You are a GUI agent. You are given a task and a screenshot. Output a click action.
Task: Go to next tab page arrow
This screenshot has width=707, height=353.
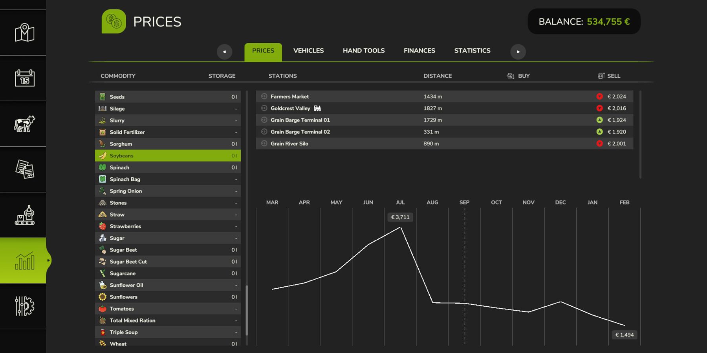pyautogui.click(x=518, y=52)
